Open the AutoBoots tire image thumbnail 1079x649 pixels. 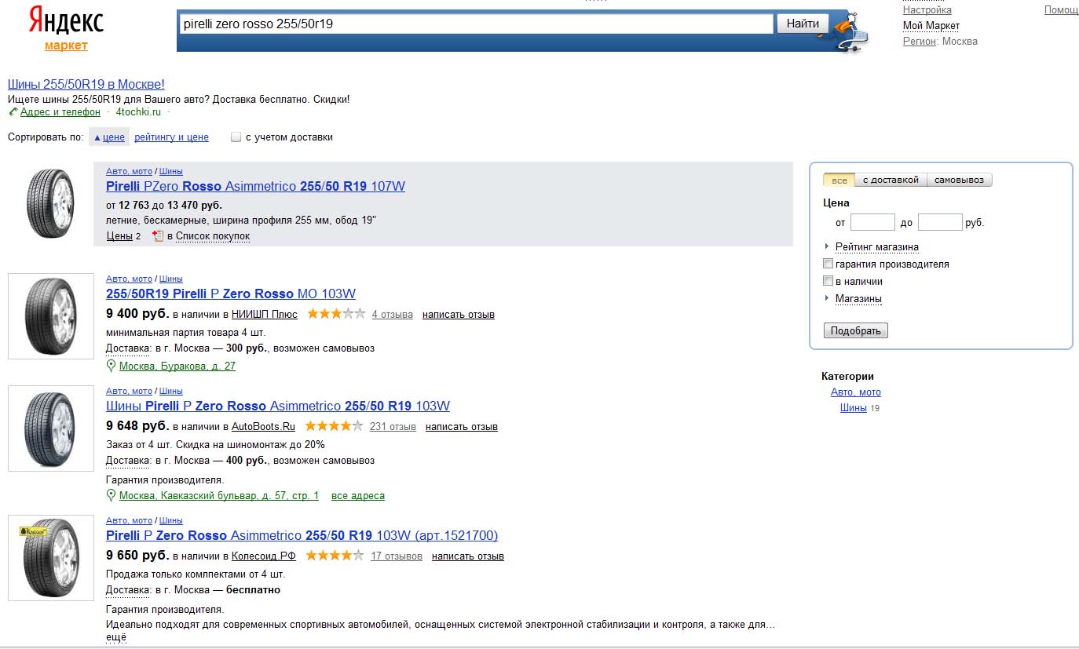point(51,428)
